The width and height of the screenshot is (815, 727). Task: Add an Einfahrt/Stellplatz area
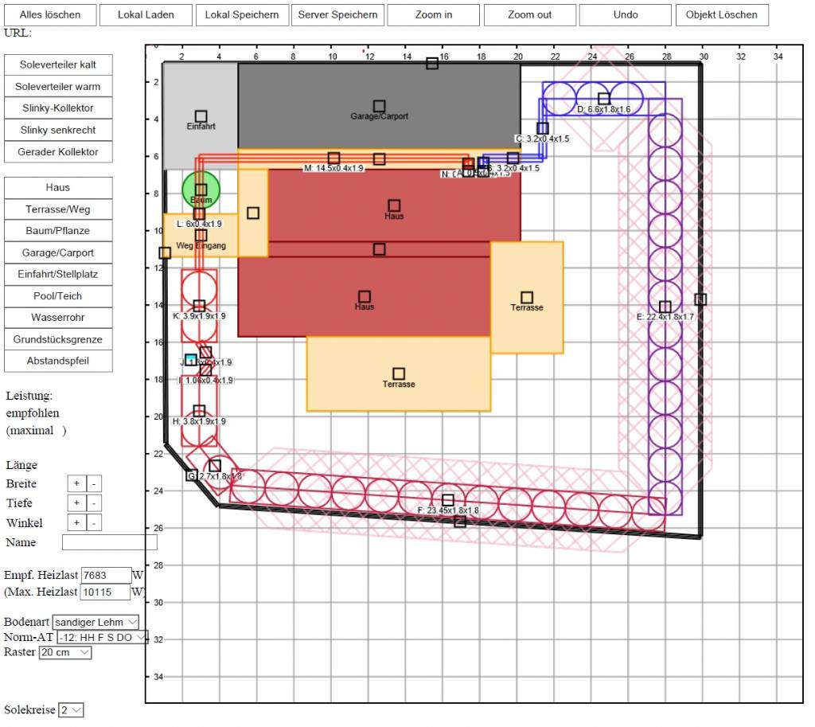coord(58,275)
